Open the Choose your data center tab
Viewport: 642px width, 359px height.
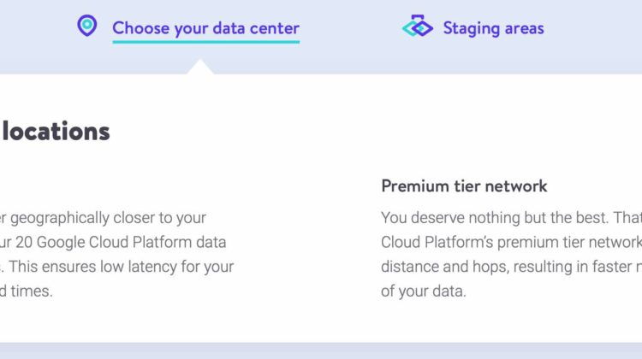[x=205, y=28]
